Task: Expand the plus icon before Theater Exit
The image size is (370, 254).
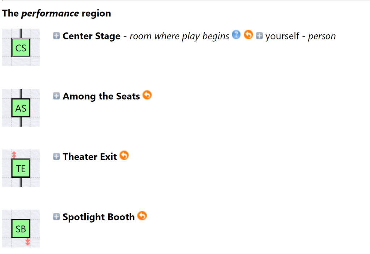Action: coord(56,156)
